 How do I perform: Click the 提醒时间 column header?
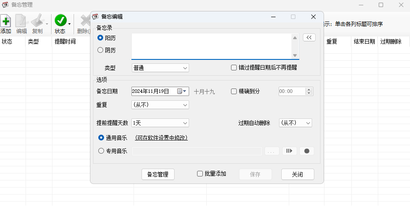coord(65,42)
